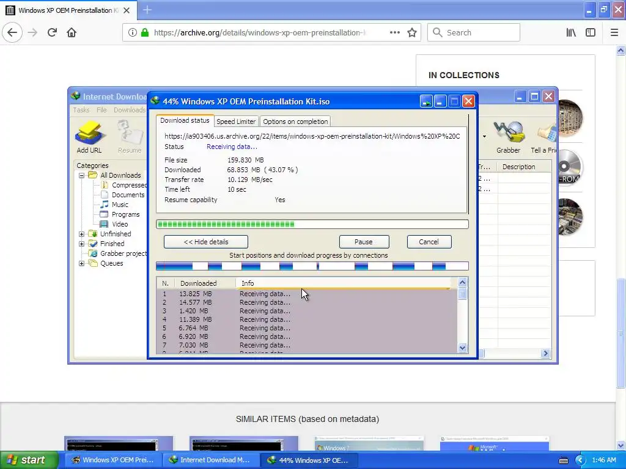Open the Tasks menu in IDM

[81, 110]
